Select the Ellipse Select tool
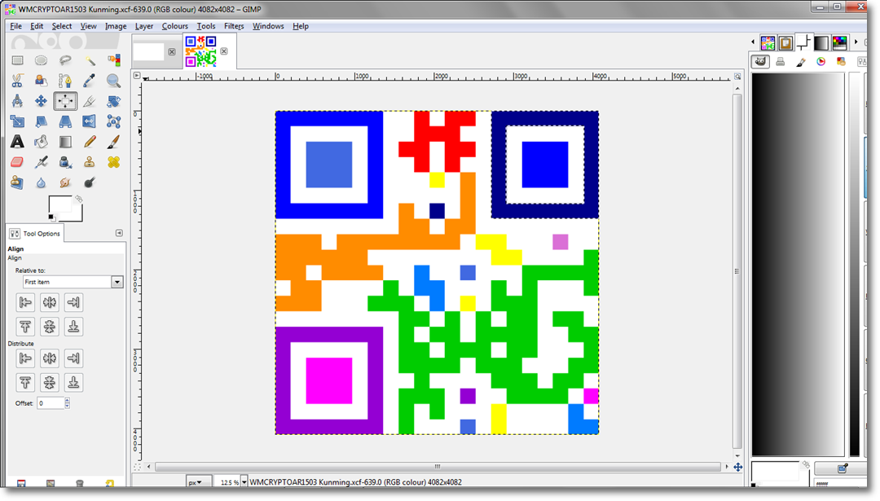Viewport: 880px width, 501px height. tap(41, 60)
